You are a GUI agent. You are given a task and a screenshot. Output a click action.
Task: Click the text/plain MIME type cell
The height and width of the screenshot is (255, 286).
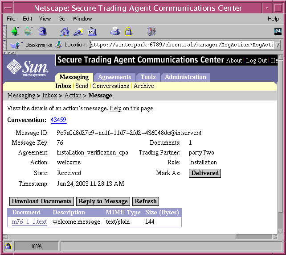tap(118, 222)
